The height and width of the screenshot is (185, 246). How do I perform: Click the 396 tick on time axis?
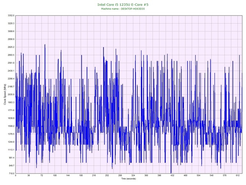pos(159,175)
